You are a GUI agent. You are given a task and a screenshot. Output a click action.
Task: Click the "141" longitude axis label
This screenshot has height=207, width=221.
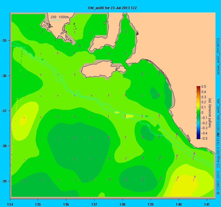(207, 204)
